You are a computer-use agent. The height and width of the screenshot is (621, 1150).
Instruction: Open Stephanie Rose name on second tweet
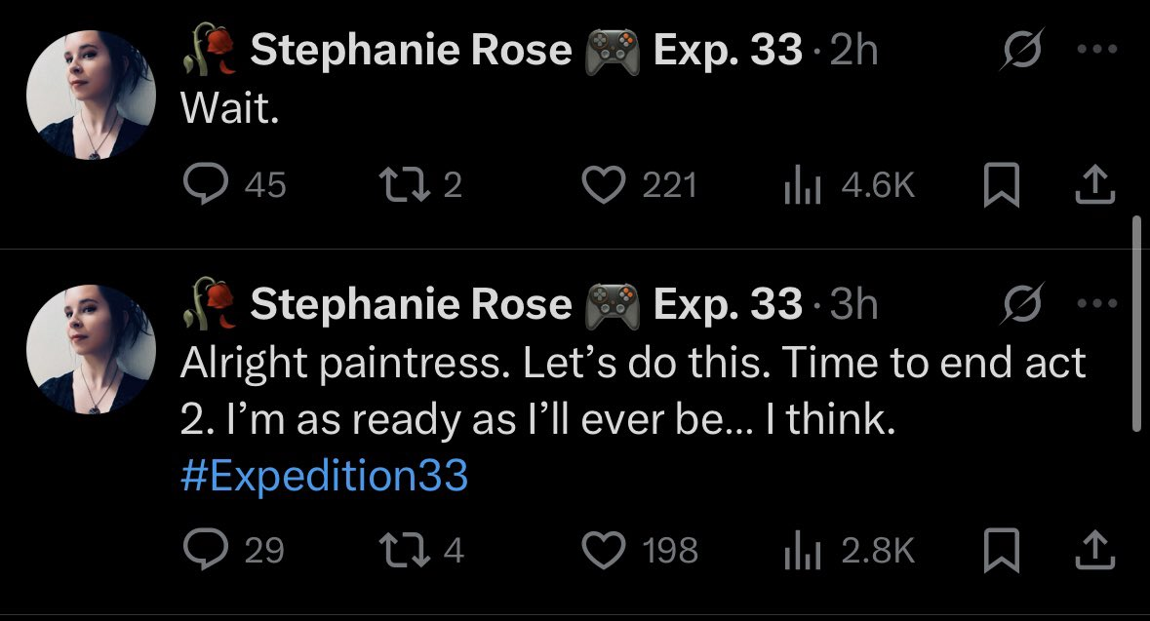(410, 304)
